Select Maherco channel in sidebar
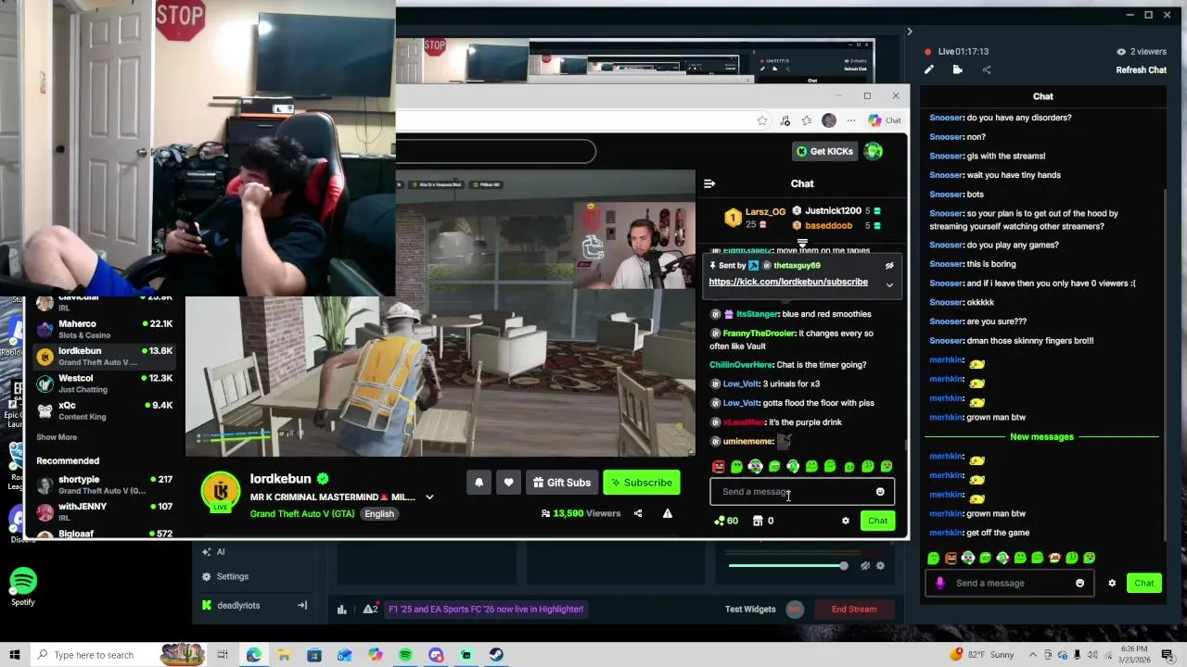The height and width of the screenshot is (667, 1187). point(103,329)
